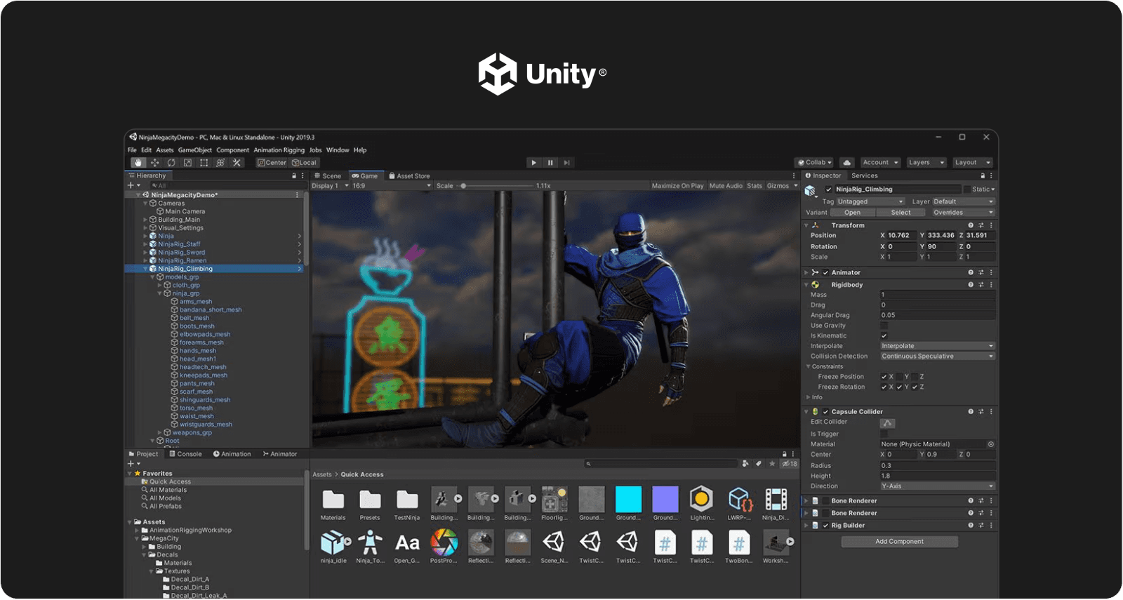Open the Layout dropdown

(972, 163)
